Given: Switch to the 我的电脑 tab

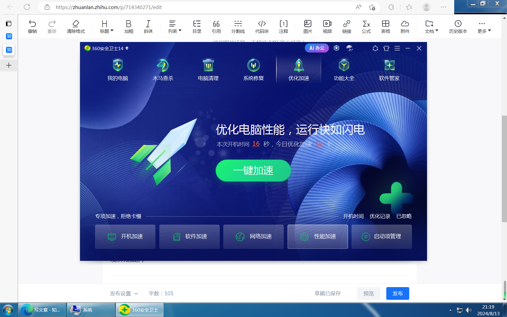Looking at the screenshot, I should [x=118, y=69].
